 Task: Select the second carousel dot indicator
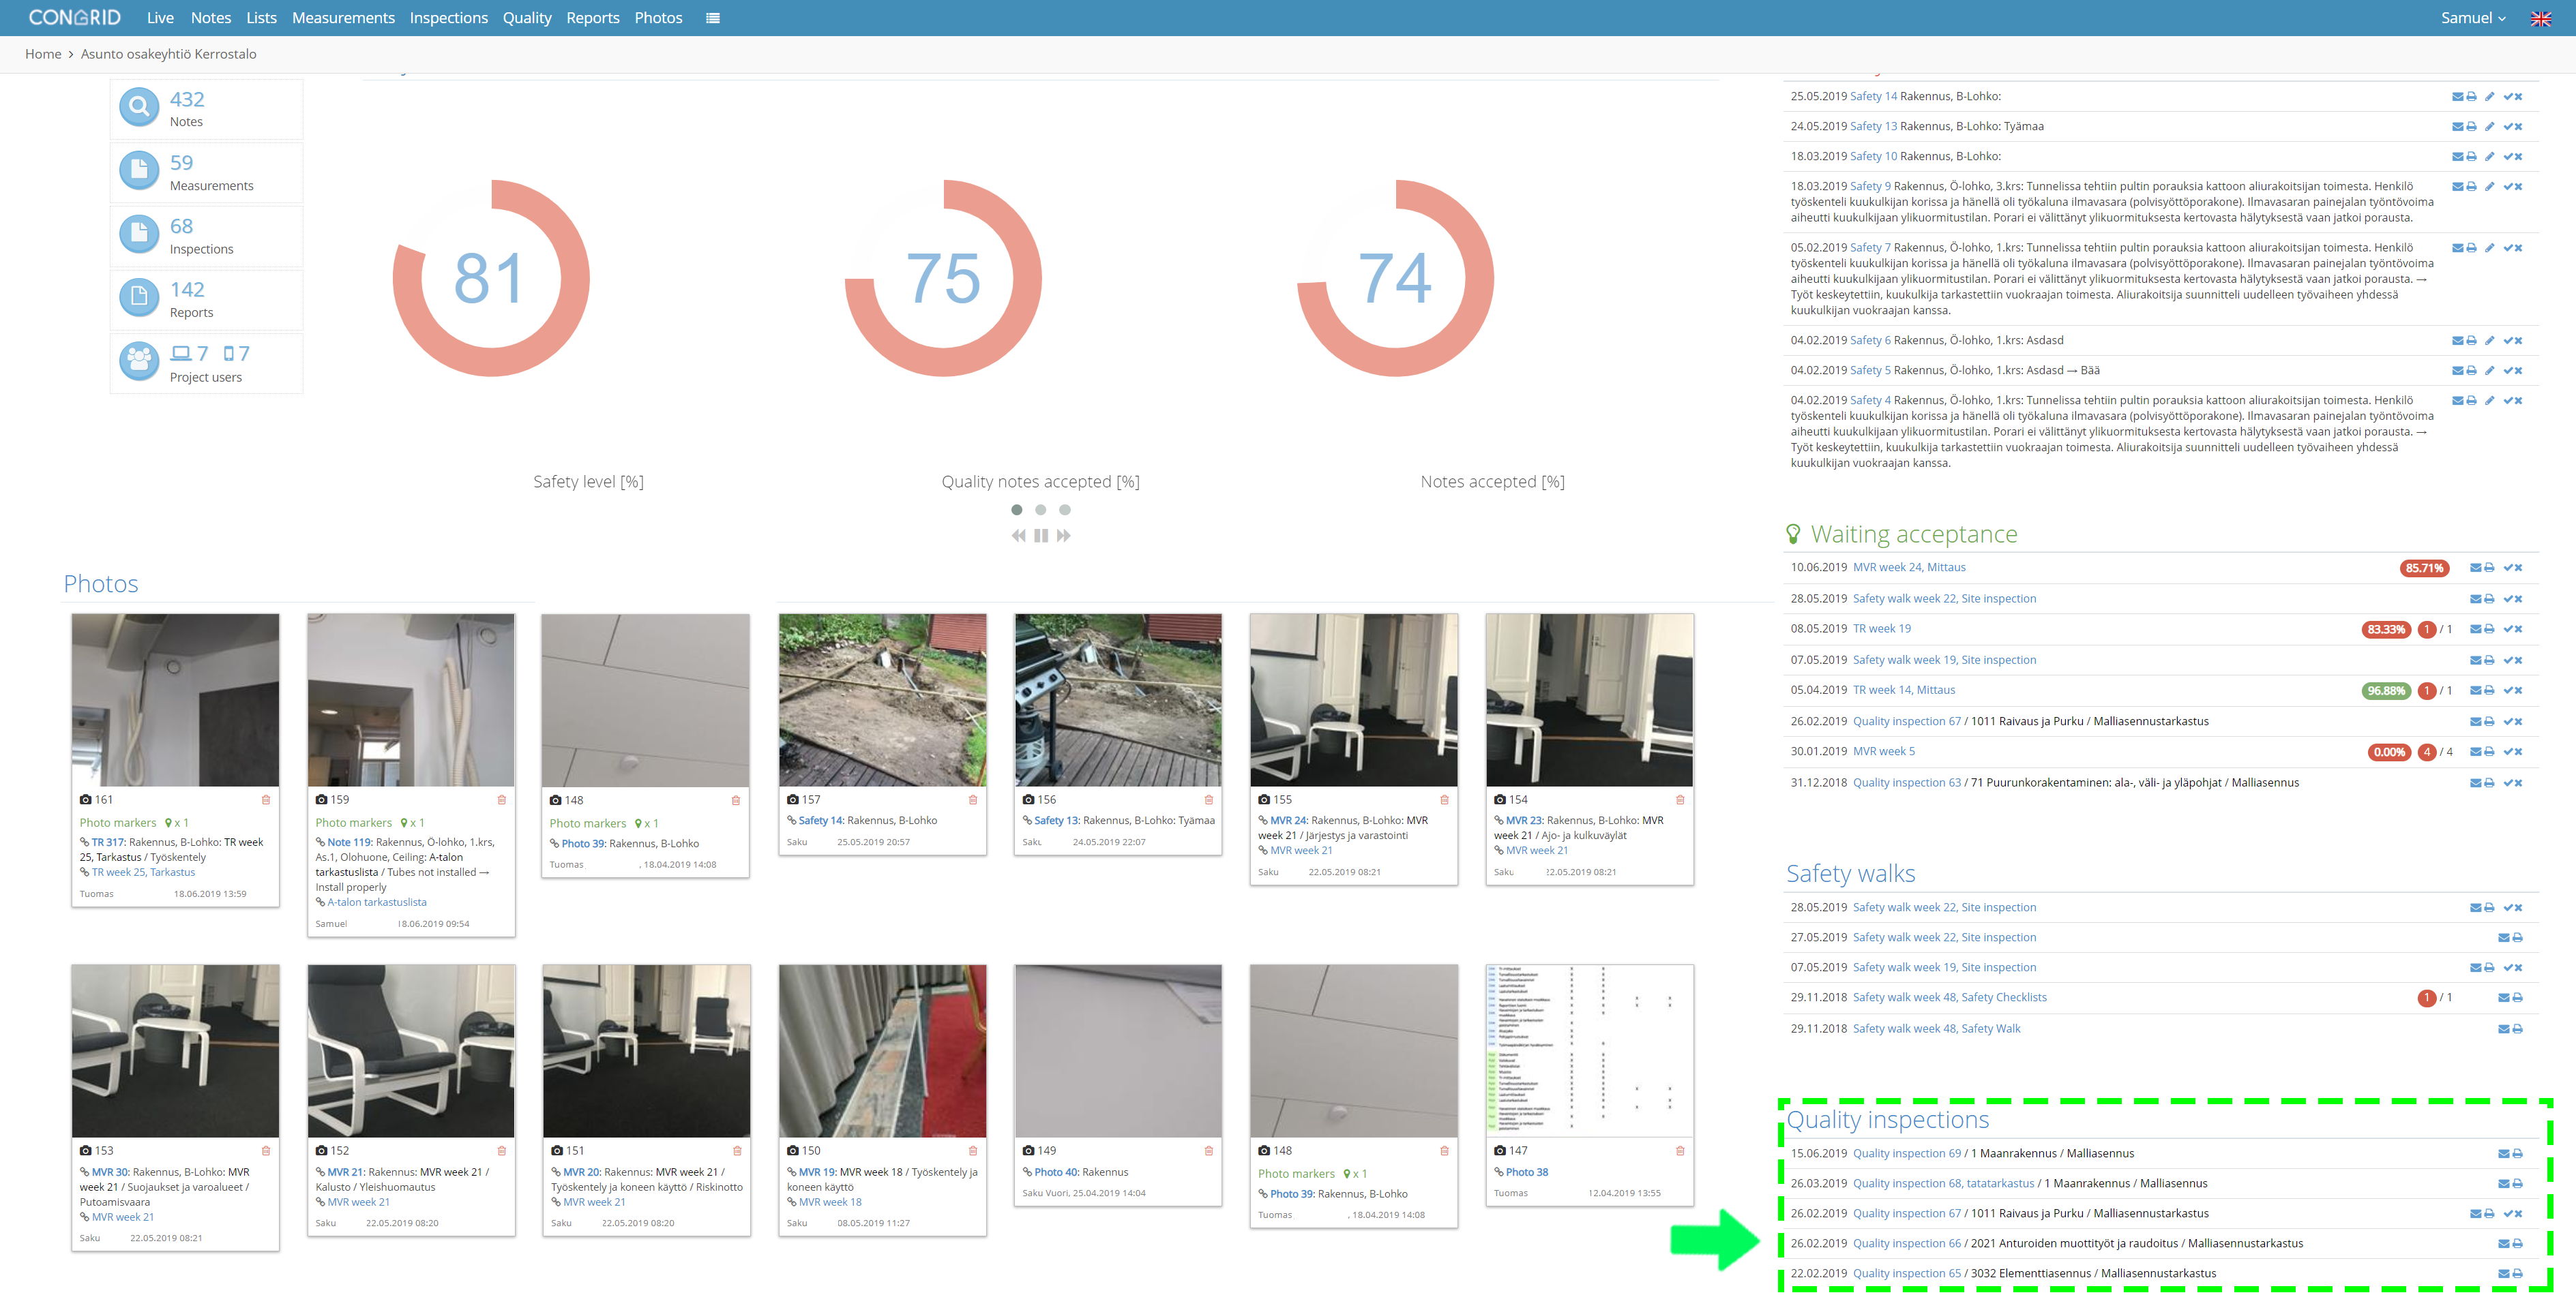coord(1041,510)
